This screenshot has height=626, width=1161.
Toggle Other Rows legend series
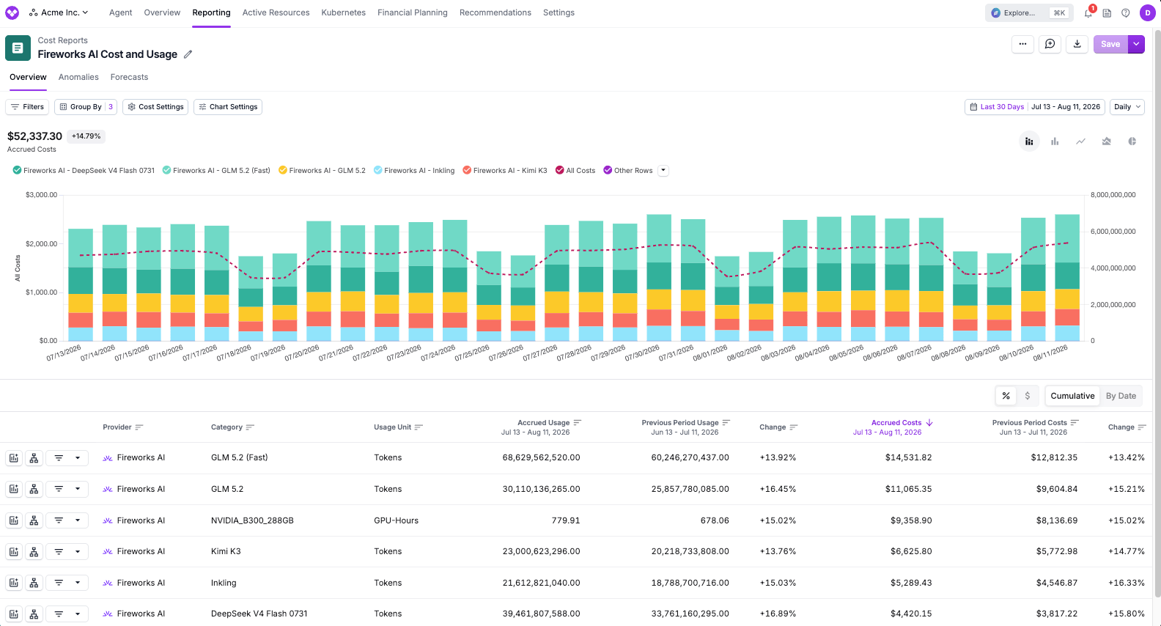pos(628,171)
